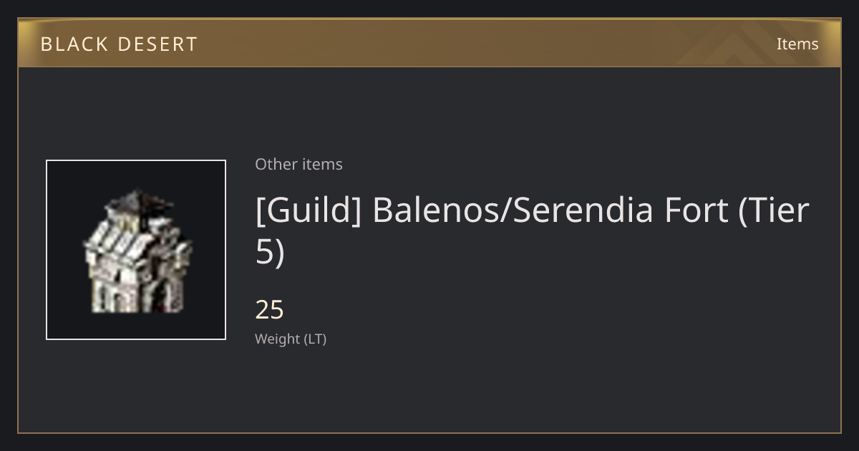Select the number 5 on the title's second line
859x451 pixels.
click(264, 253)
